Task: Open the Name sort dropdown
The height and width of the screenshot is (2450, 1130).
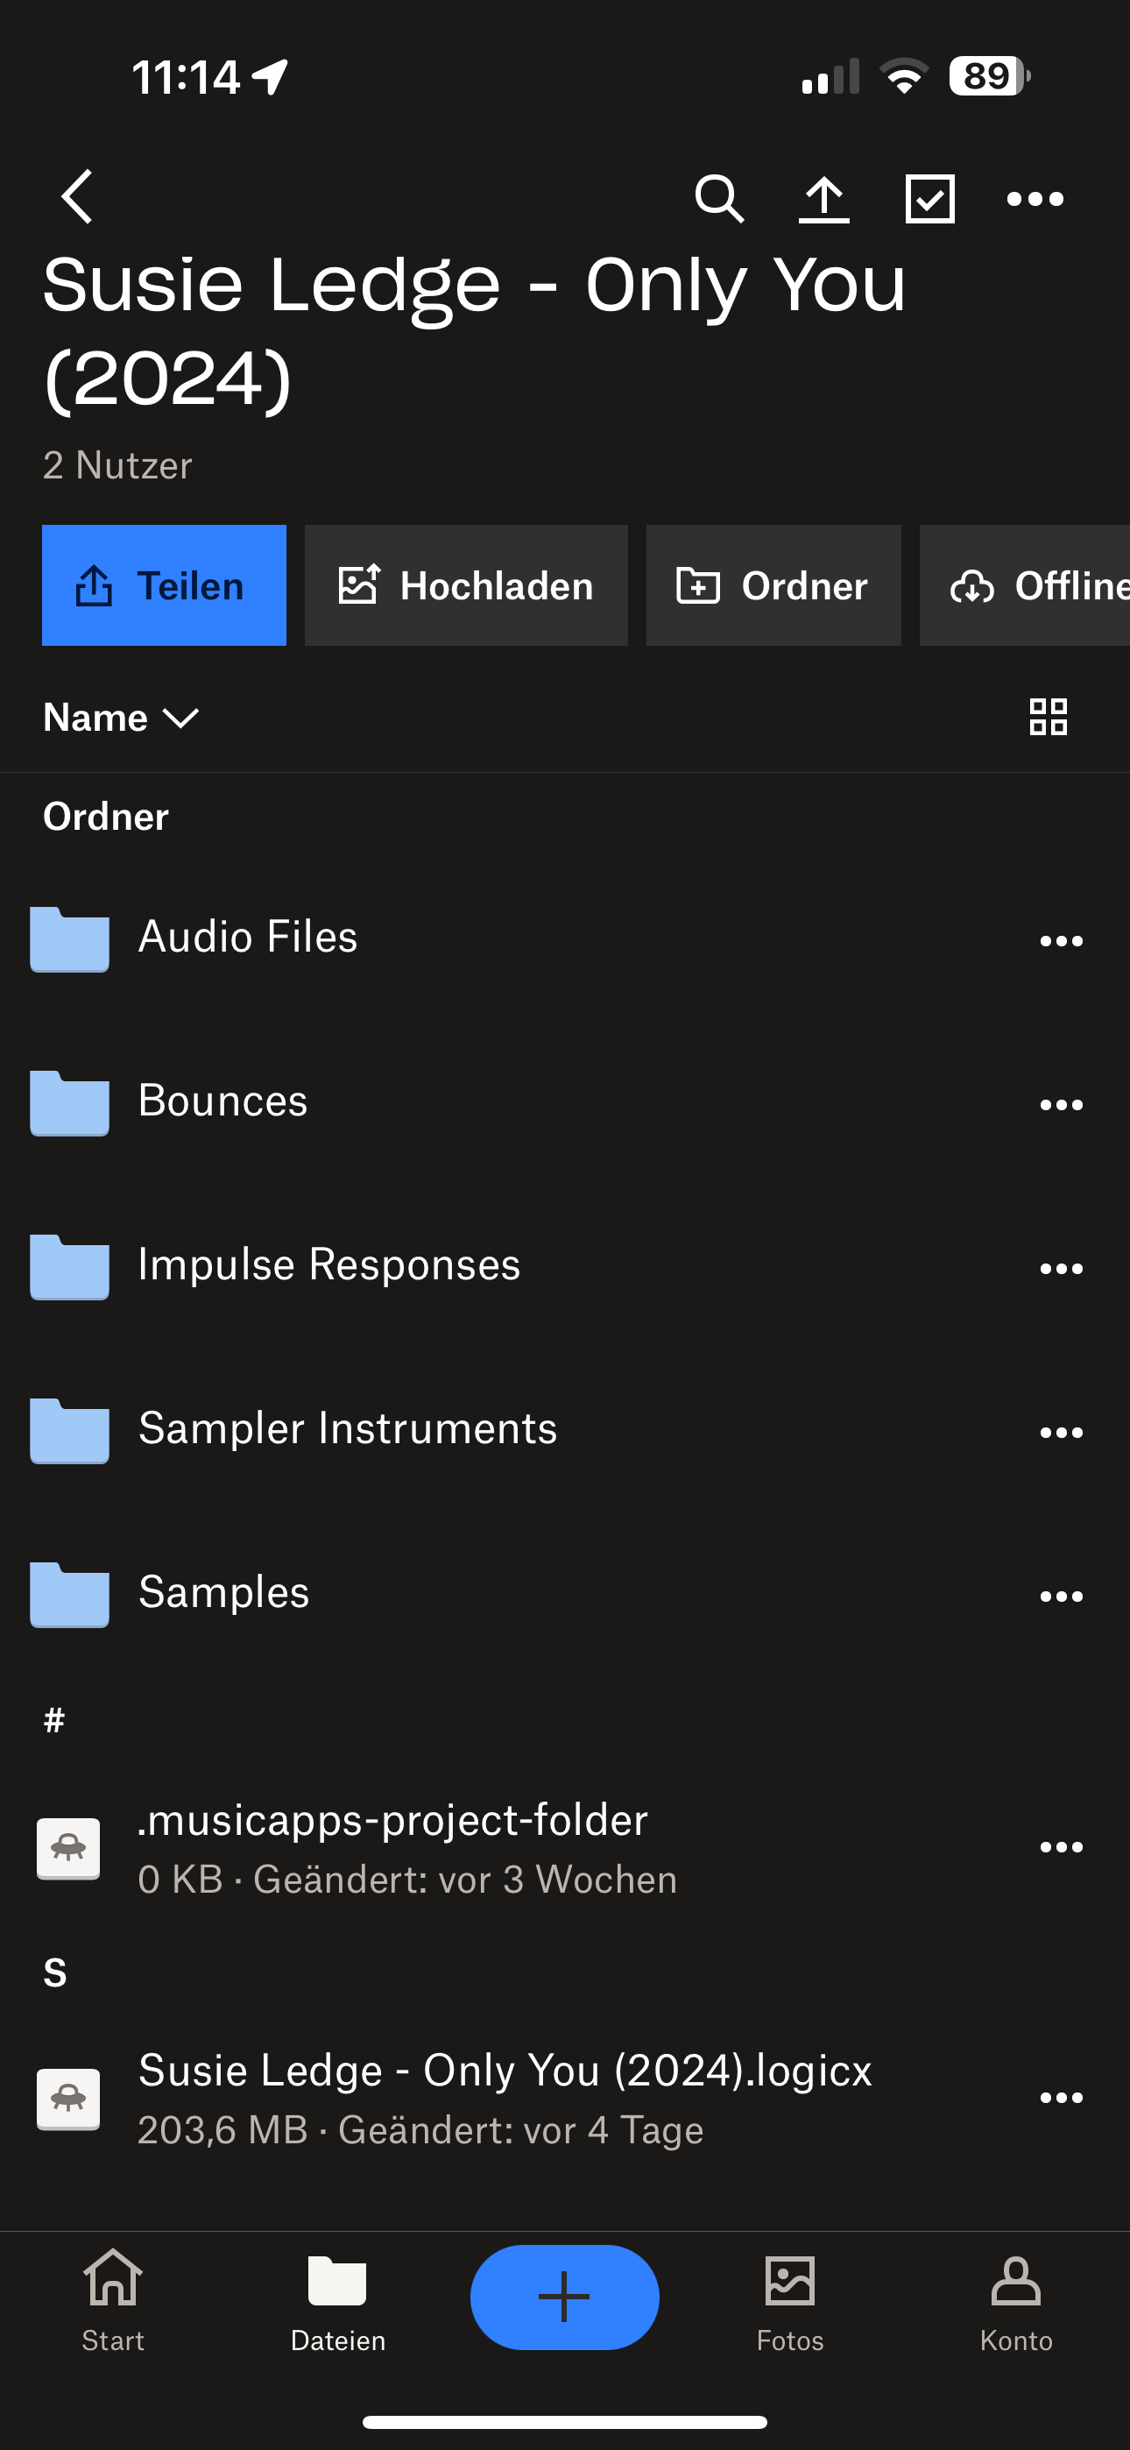Action: 121,718
